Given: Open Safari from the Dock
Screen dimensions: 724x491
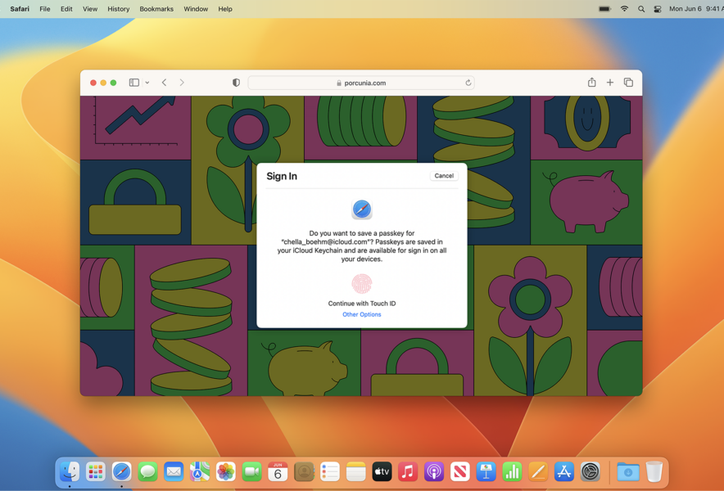Looking at the screenshot, I should 121,471.
